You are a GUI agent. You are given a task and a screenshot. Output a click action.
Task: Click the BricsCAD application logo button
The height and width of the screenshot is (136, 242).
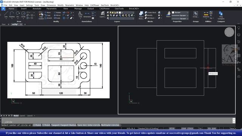(3, 9)
